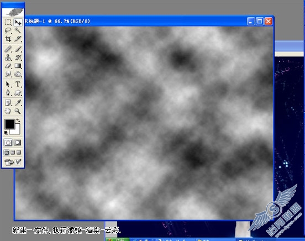Screen dimensions: 305x241
Task: Choose the Eraser tool
Action: 8,66
